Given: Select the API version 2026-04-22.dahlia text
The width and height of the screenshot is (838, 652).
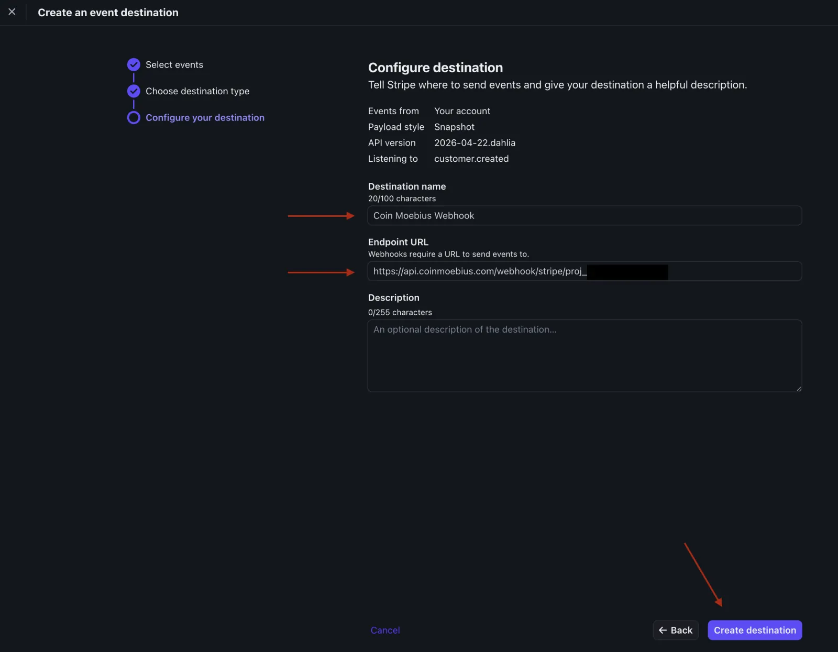Looking at the screenshot, I should [x=475, y=142].
